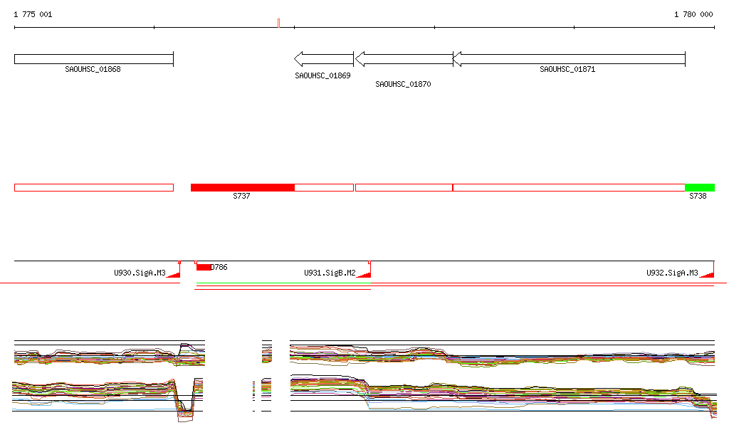Click the small red D786 block

click(203, 267)
